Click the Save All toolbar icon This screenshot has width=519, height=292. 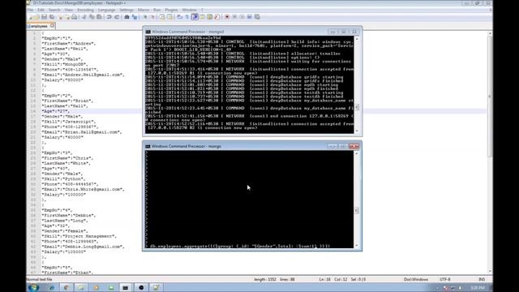coord(52,17)
